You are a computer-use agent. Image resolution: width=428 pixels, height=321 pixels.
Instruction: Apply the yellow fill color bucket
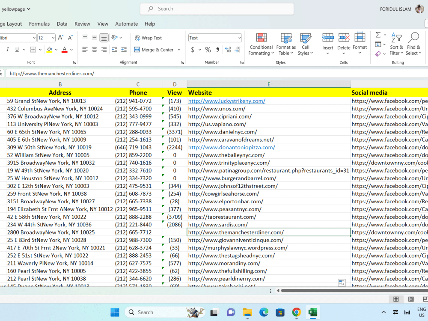click(x=49, y=49)
